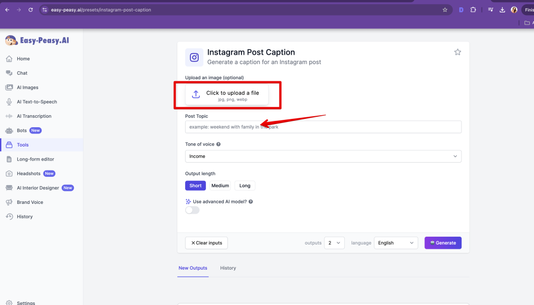The width and height of the screenshot is (534, 305).
Task: Select Short output length
Action: coord(196,186)
